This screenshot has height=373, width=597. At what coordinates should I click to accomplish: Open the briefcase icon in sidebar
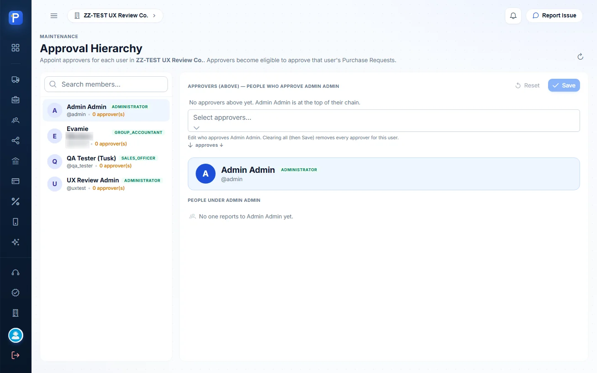15,100
